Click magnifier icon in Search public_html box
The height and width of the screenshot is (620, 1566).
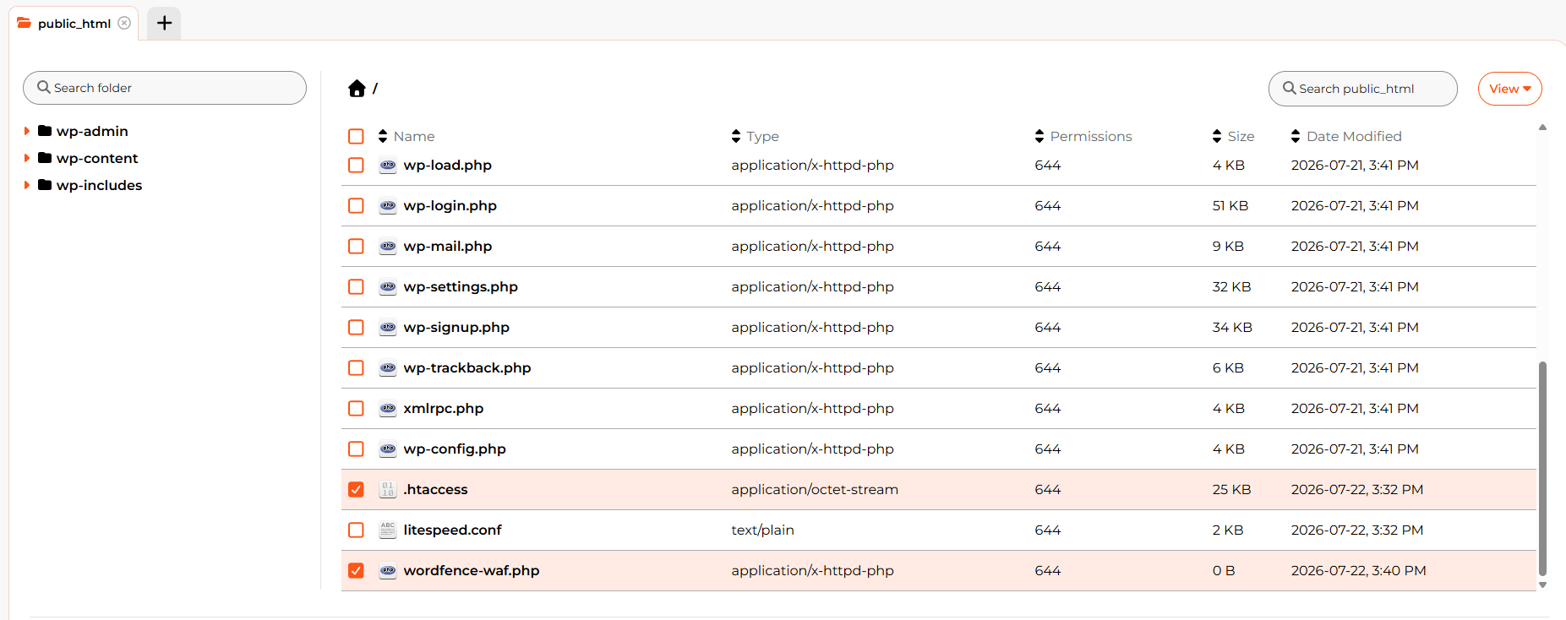(1290, 88)
